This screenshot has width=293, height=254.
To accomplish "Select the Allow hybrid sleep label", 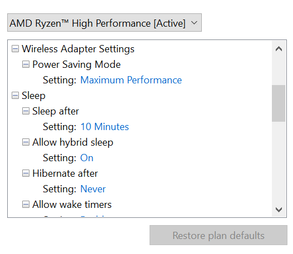I will pyautogui.click(x=73, y=142).
